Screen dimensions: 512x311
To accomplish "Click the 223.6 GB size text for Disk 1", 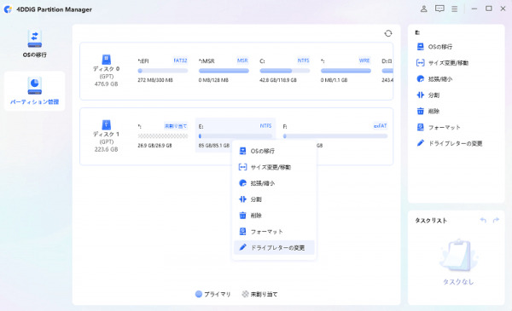I will coord(106,149).
